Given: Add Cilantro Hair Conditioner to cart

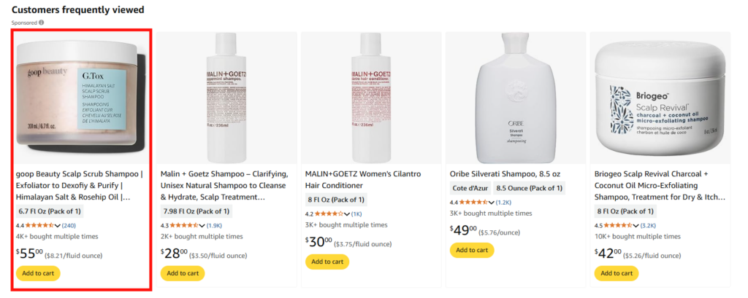Looking at the screenshot, I should (x=327, y=262).
